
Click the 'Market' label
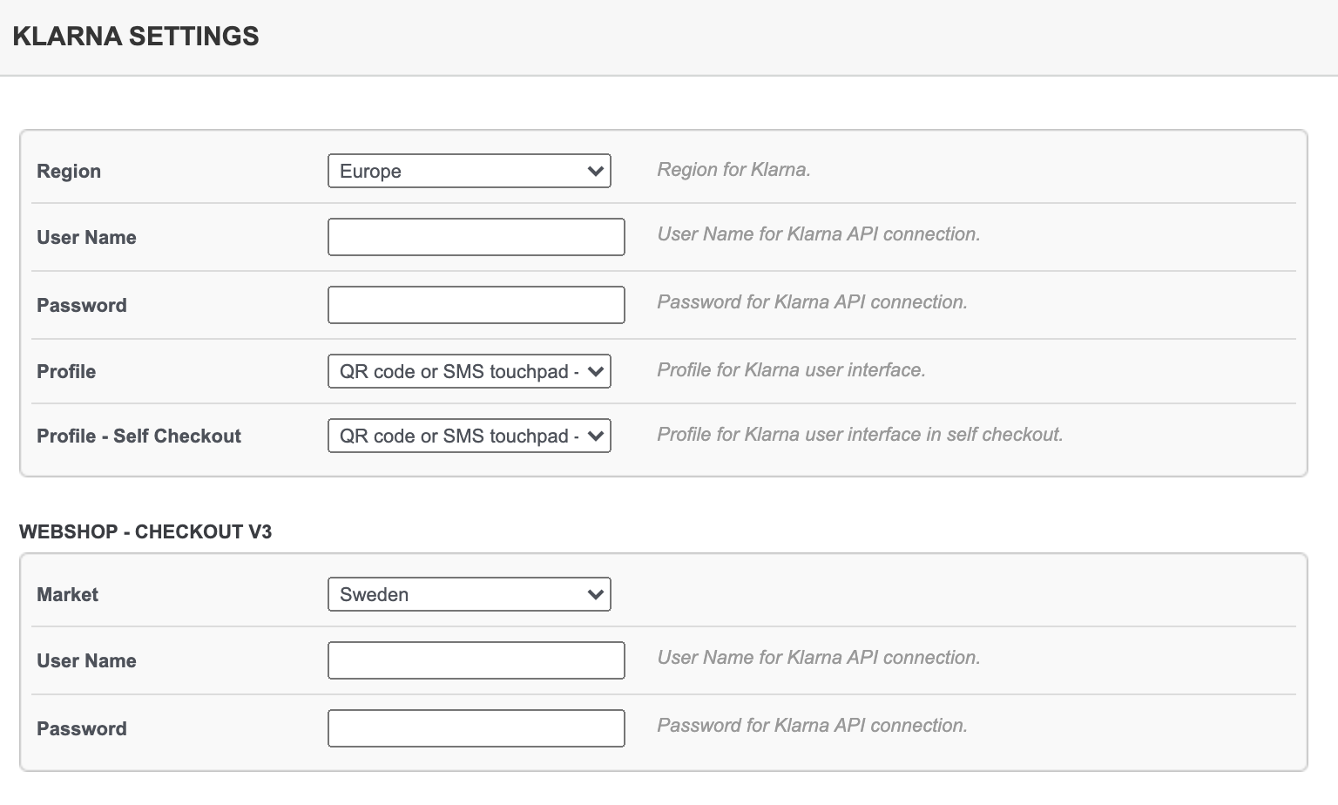(x=67, y=594)
